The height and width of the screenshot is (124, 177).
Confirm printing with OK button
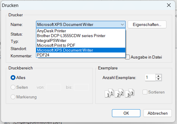(x=126, y=113)
